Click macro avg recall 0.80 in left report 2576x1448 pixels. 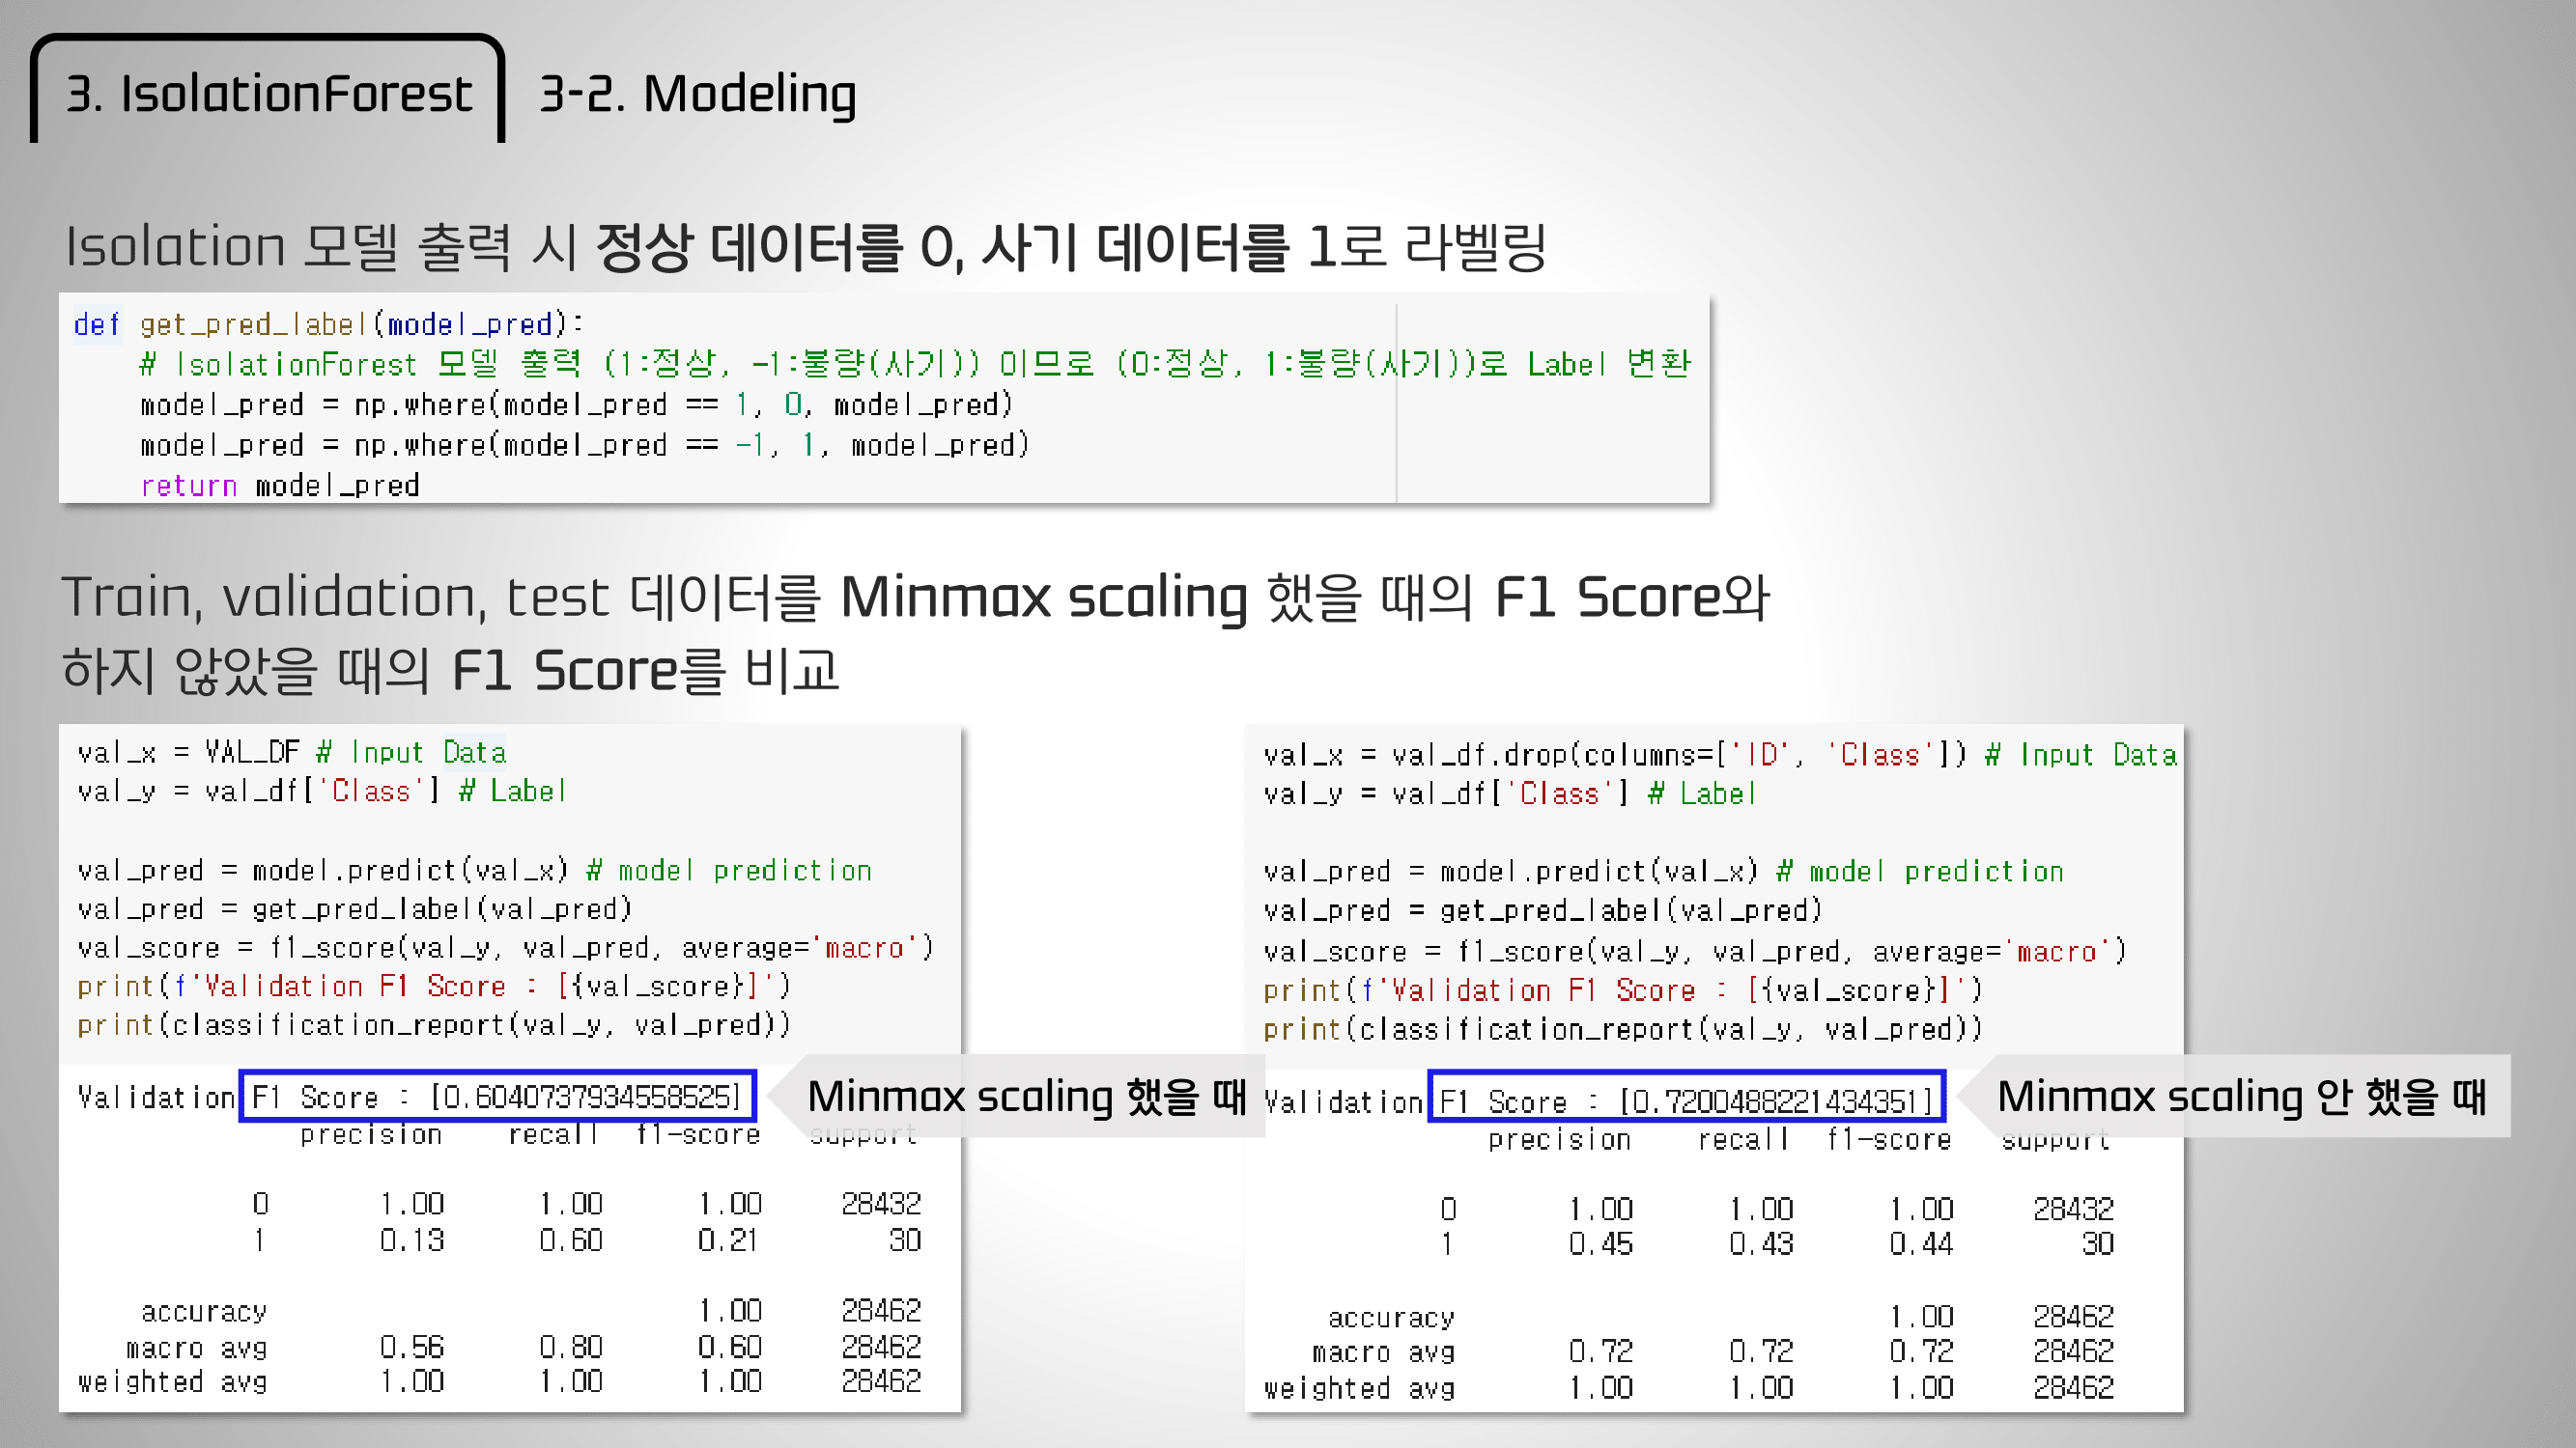[571, 1347]
